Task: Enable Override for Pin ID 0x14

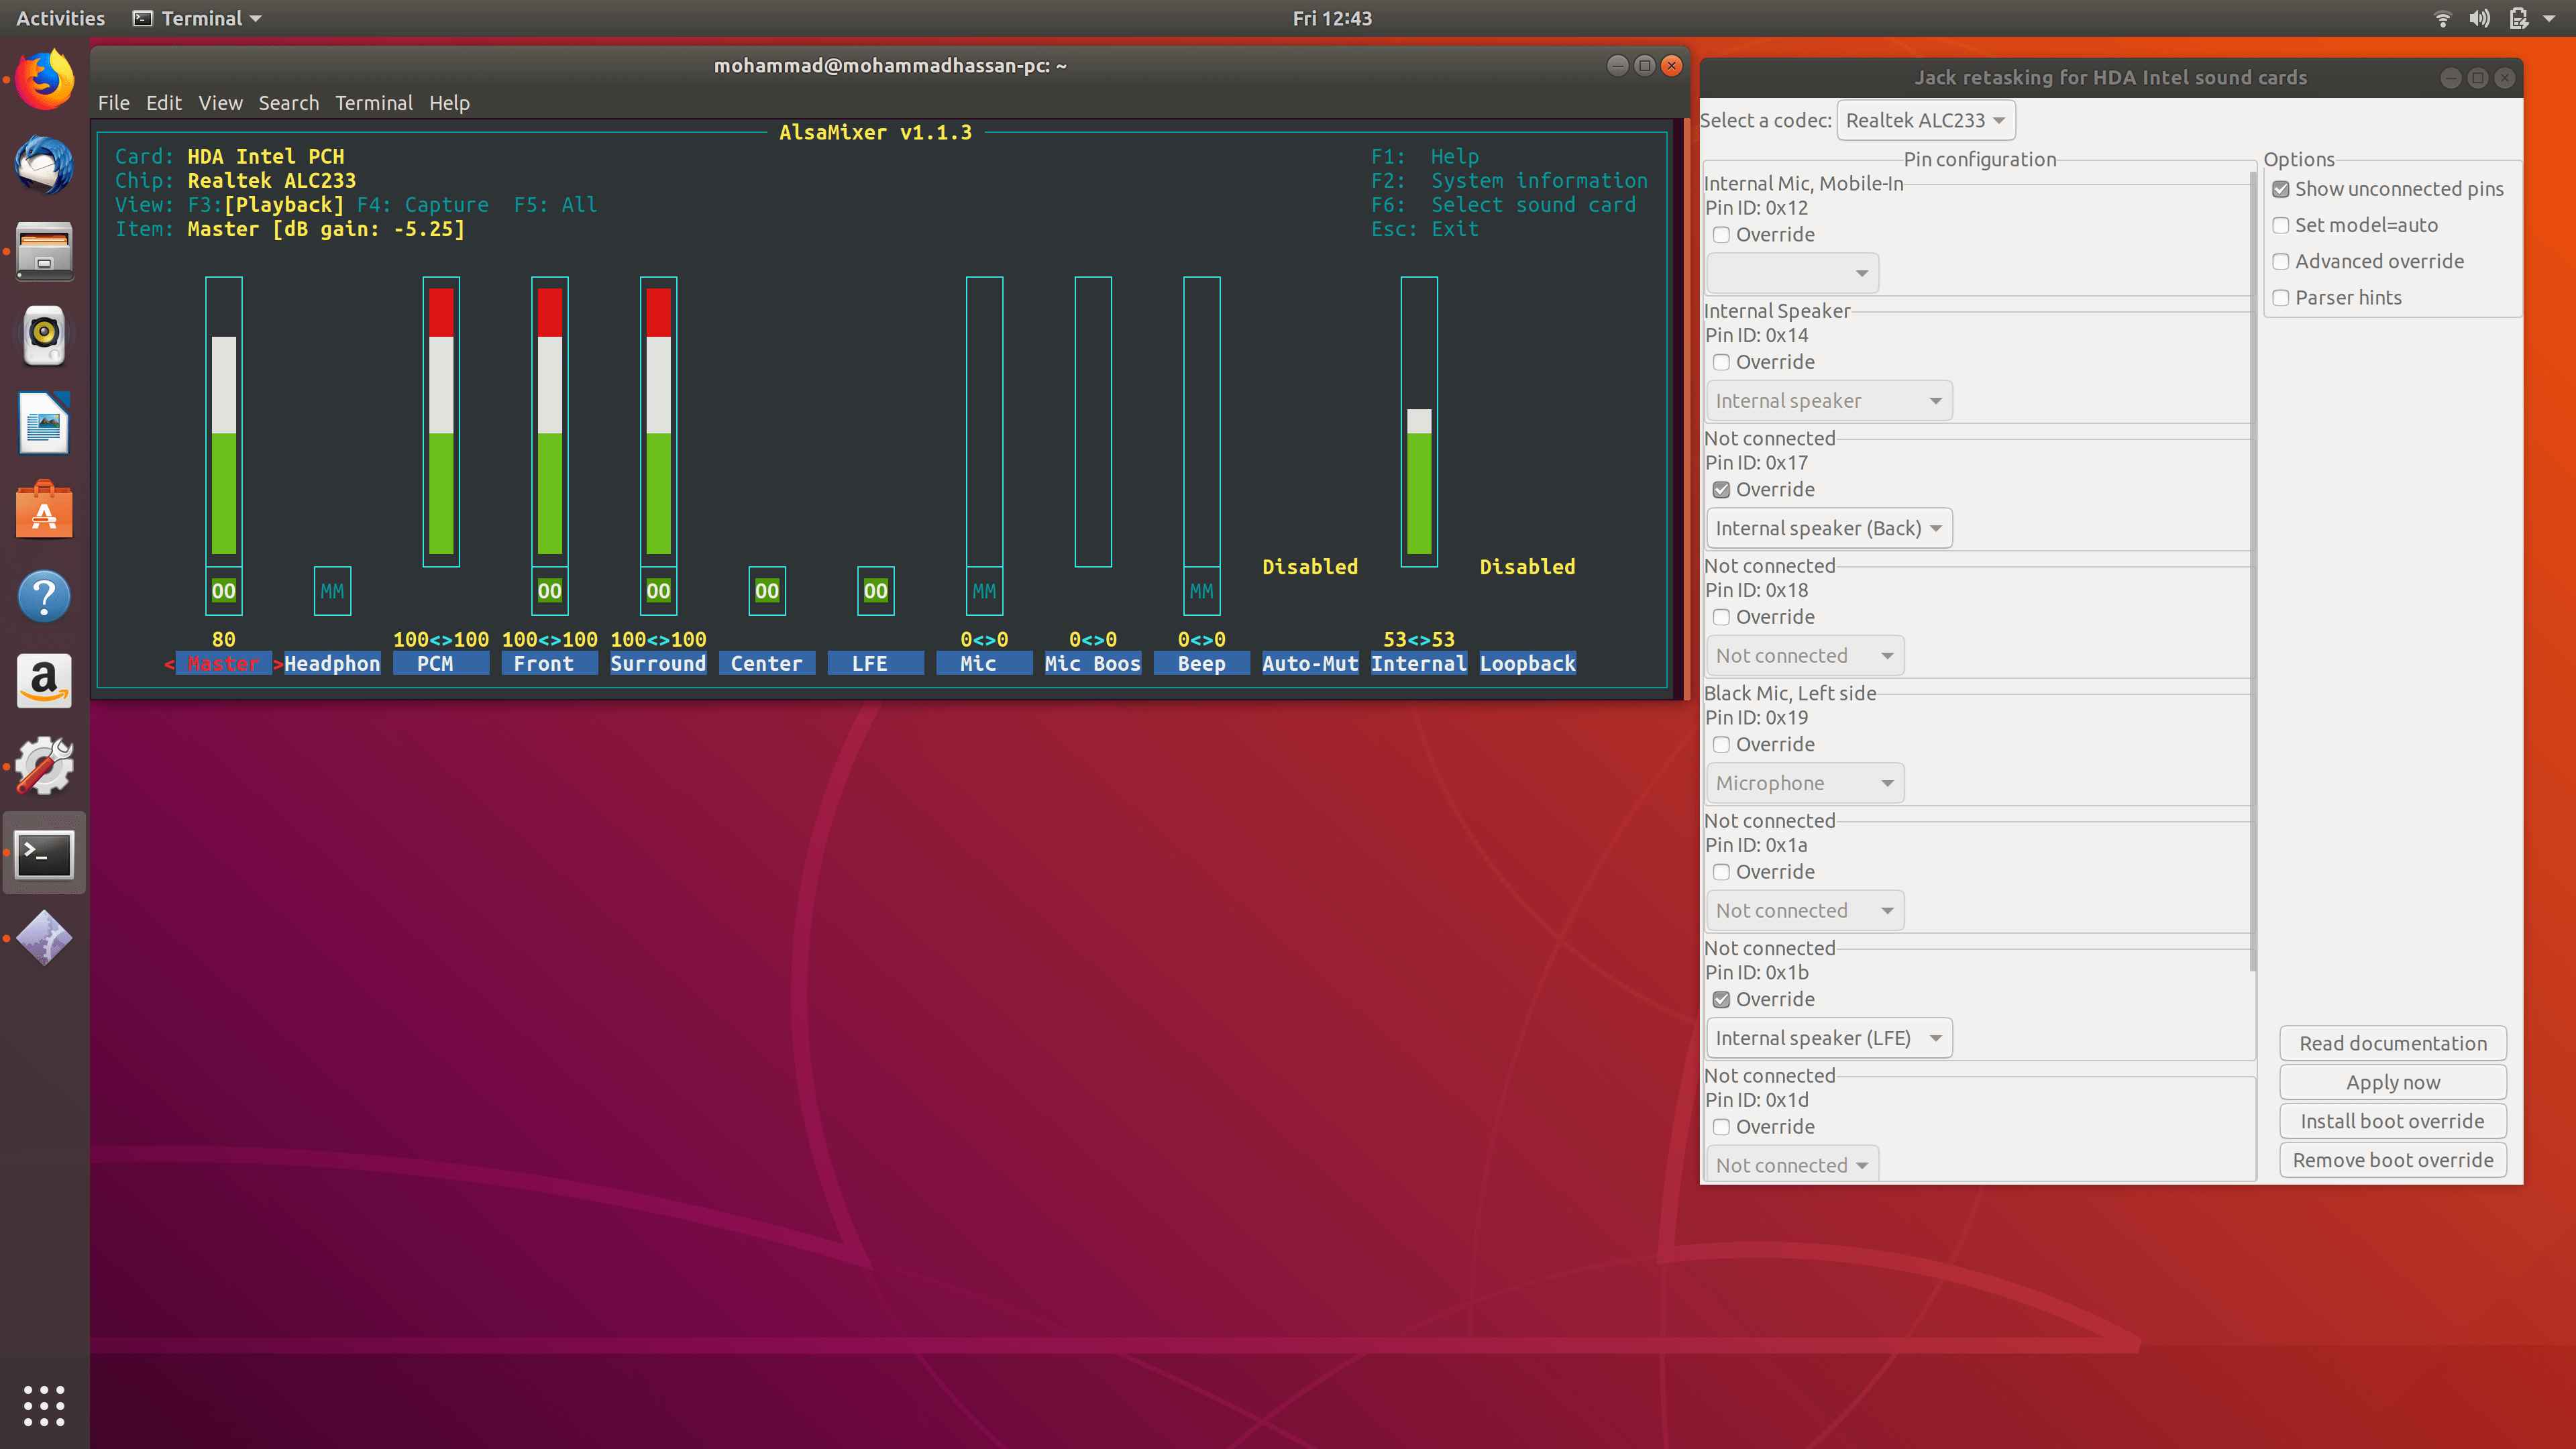Action: [x=1721, y=362]
